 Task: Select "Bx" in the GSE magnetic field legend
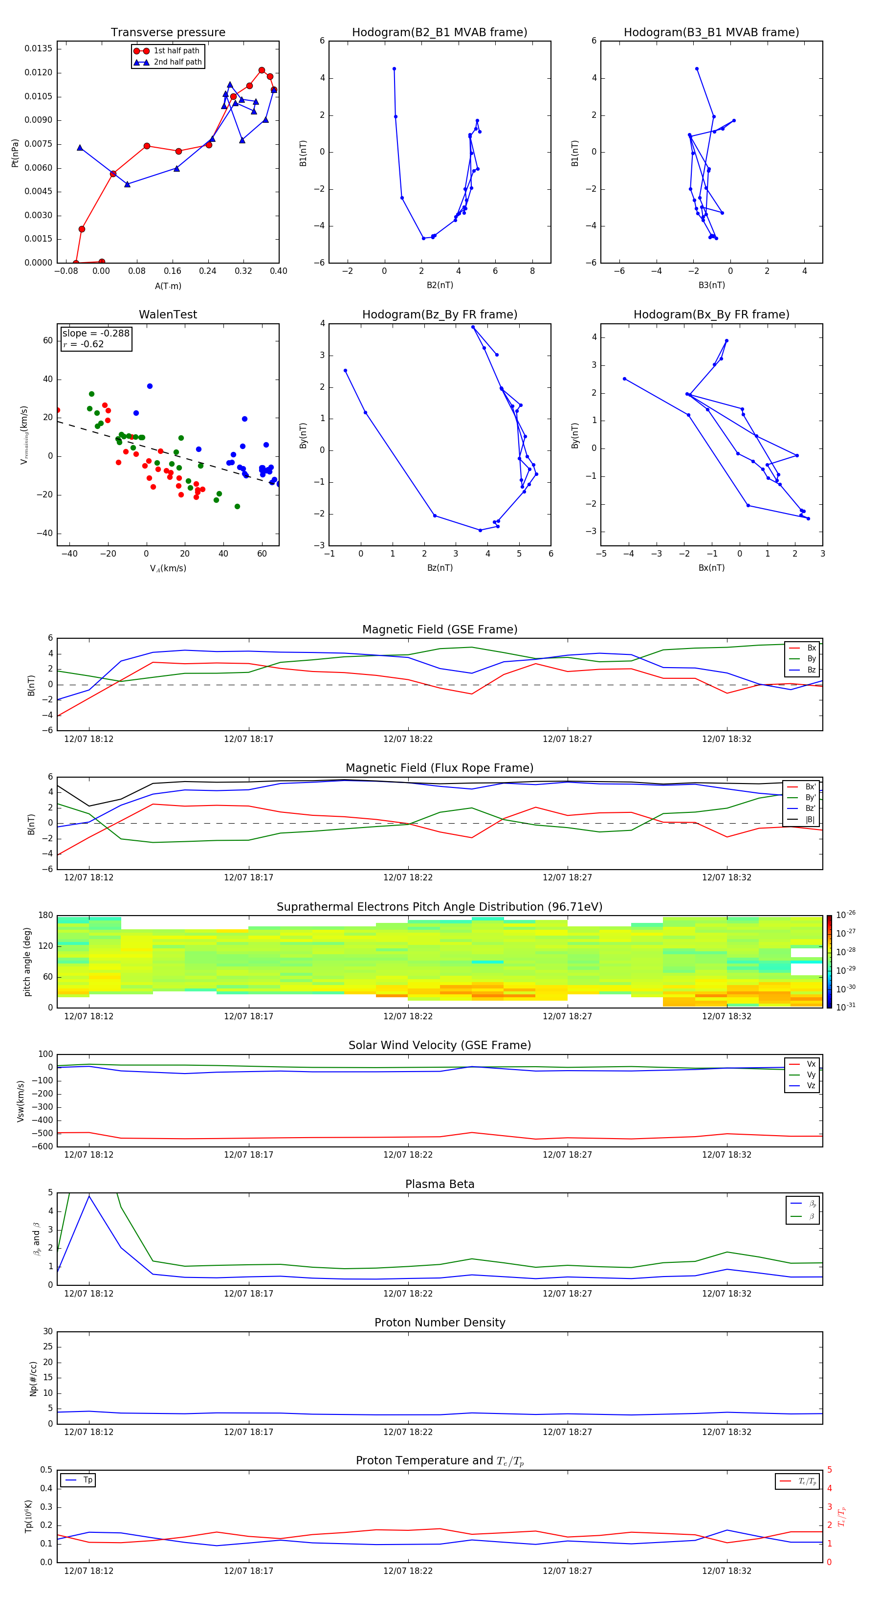(x=802, y=649)
